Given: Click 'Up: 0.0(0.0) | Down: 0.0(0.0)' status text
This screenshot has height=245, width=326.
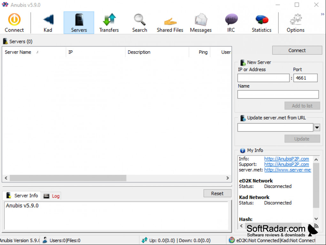Looking at the screenshot, I should pos(180,241).
